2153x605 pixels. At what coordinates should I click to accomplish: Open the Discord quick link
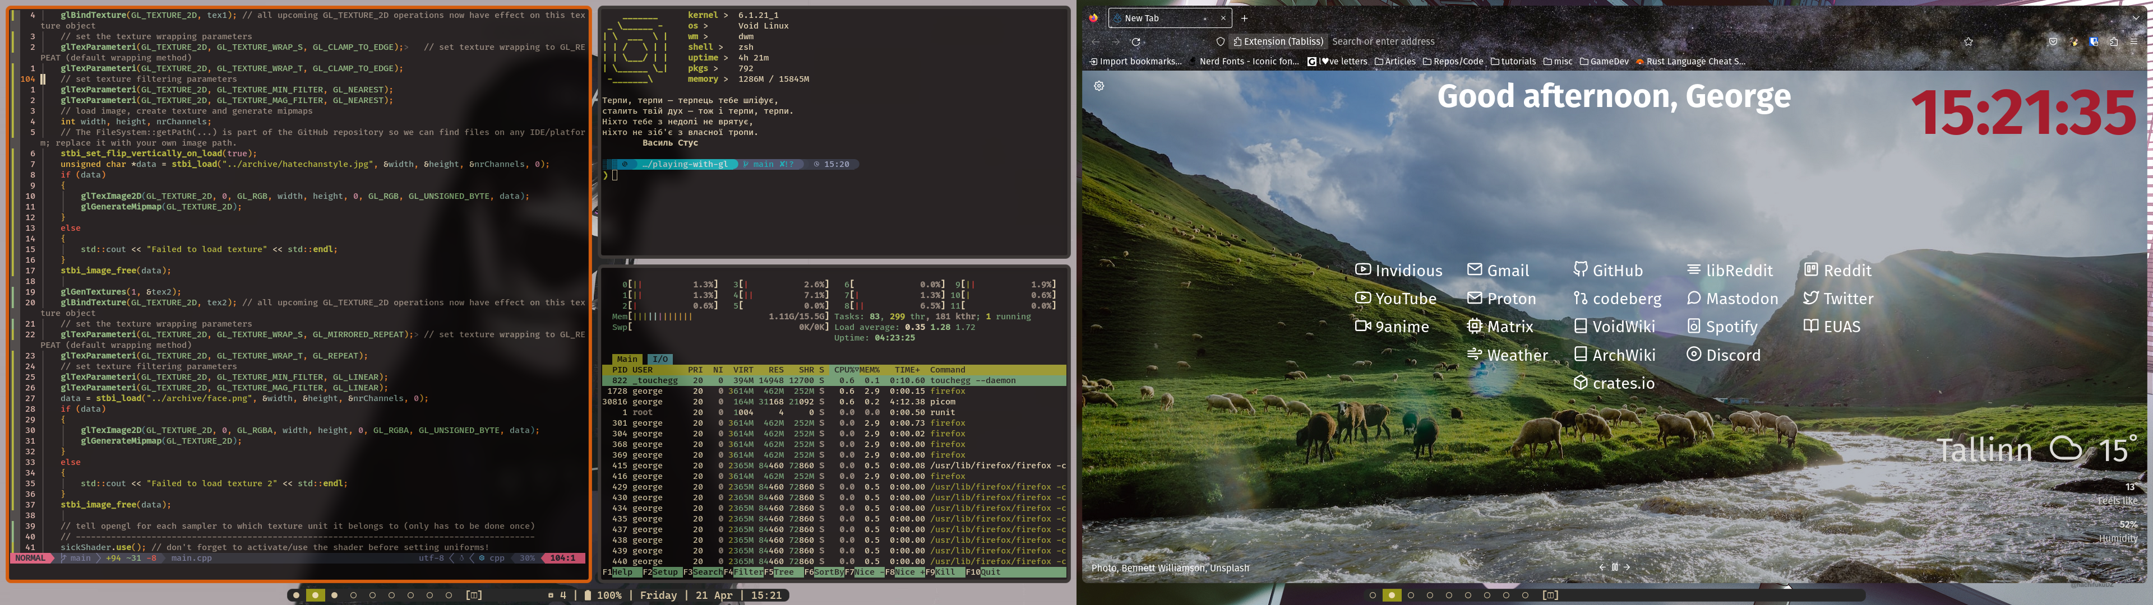pos(1724,355)
